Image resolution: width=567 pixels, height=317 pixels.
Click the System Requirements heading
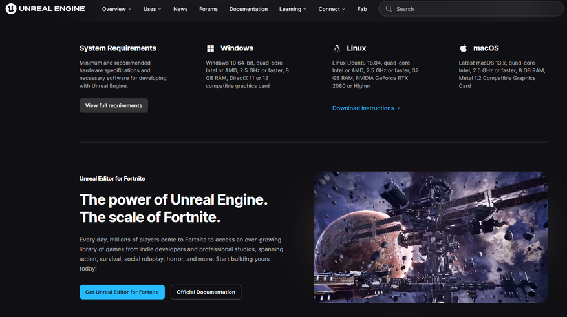[x=118, y=48]
